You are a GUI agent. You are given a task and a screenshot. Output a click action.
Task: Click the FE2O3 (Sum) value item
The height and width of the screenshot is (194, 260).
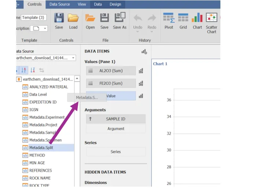[111, 83]
